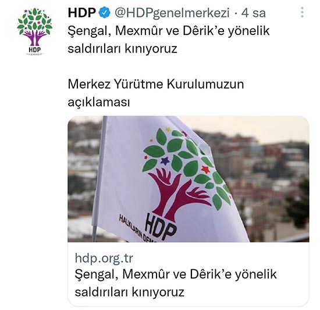Click the HDP text under the avatar tree

[x=35, y=50]
